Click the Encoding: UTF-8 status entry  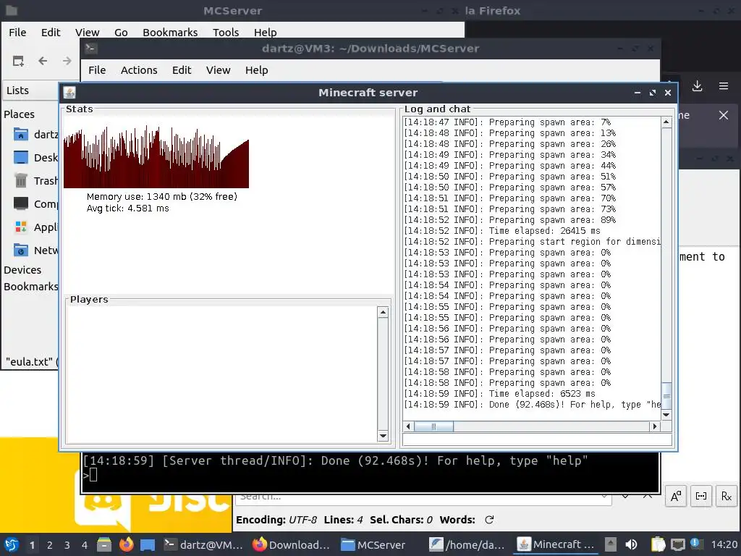click(276, 520)
